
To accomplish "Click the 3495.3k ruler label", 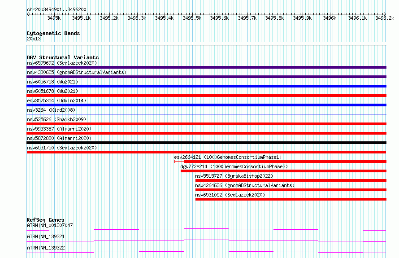I will (x=137, y=18).
